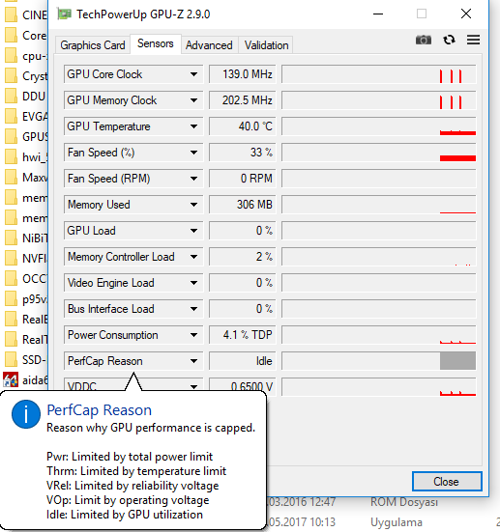Open the hamburger menu in GPU-Z
Screen dimensions: 500x532
473,40
